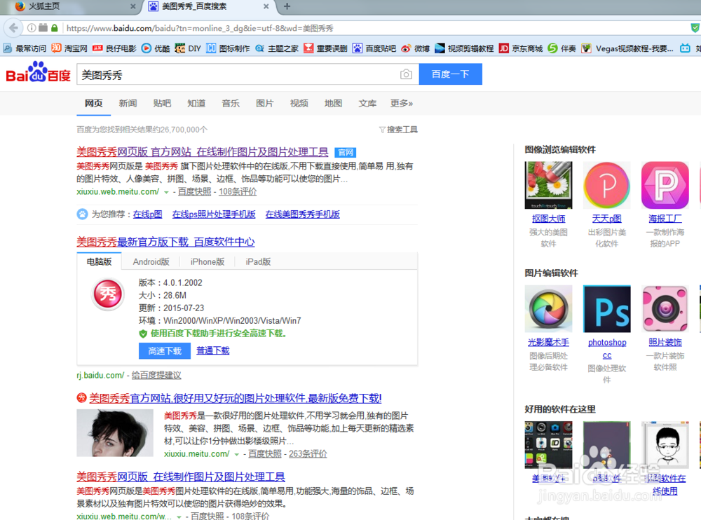Switch to iPad版 download tab
The height and width of the screenshot is (520, 701).
click(x=258, y=261)
